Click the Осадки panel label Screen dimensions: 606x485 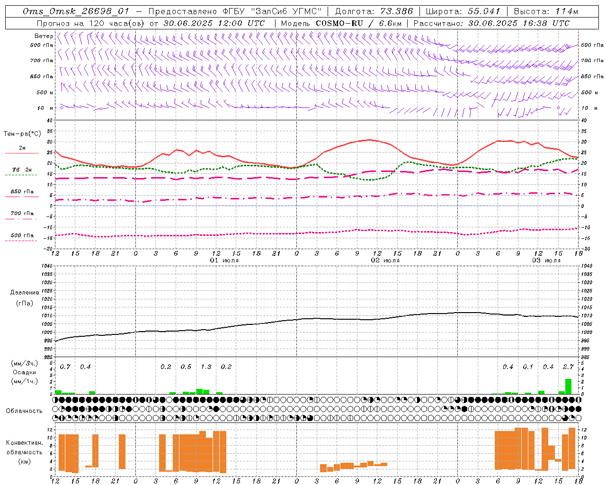(24, 372)
